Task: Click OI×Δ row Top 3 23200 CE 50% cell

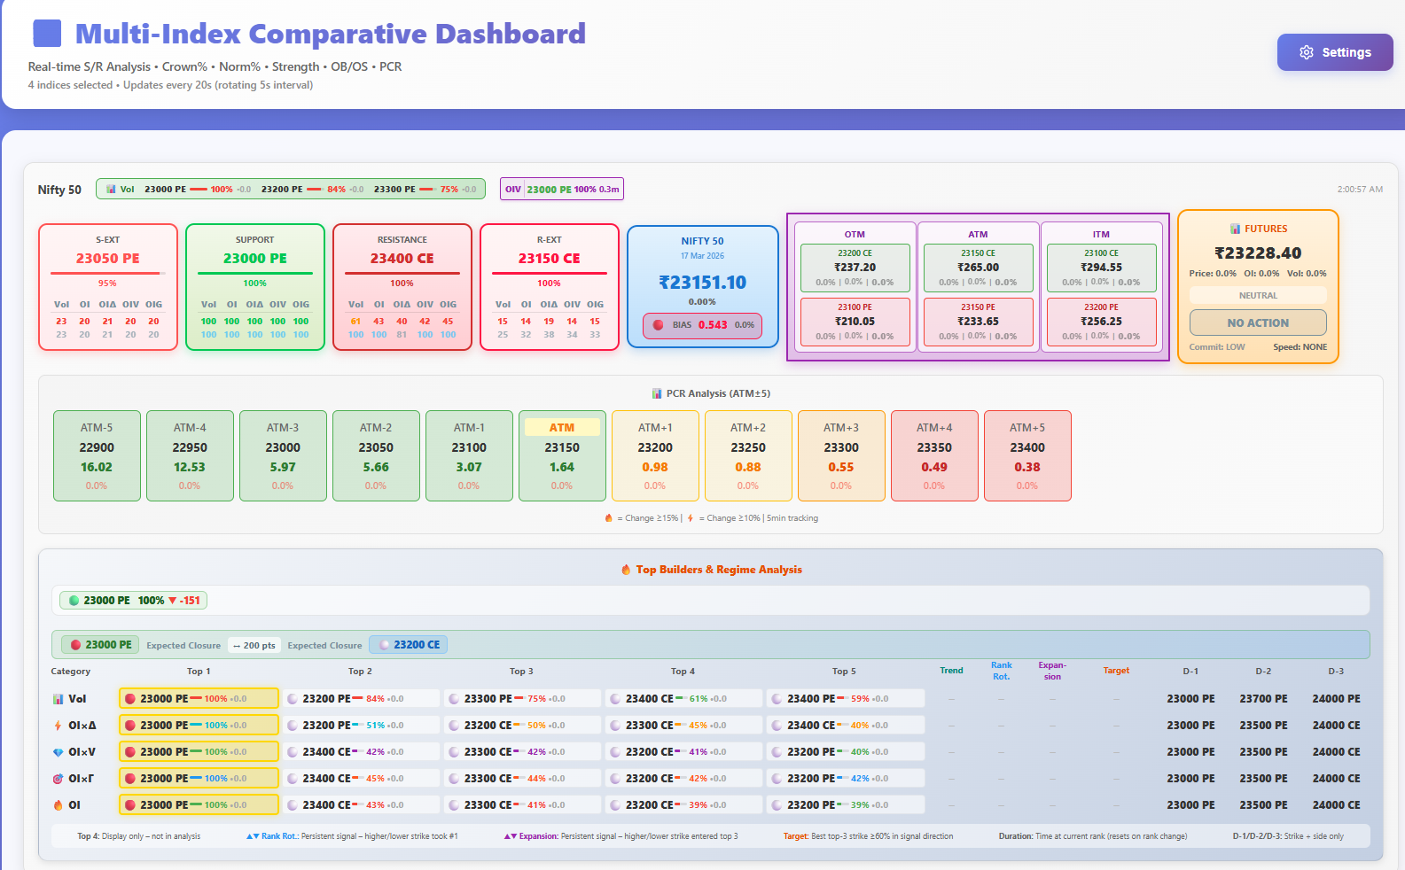Action: (523, 726)
